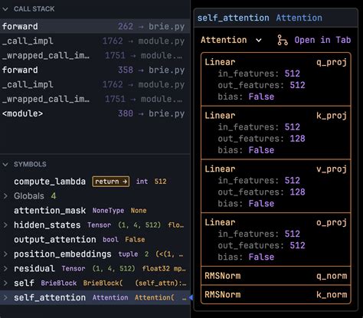
Task: Click the return badge on compute_lambda
Action: (x=111, y=182)
